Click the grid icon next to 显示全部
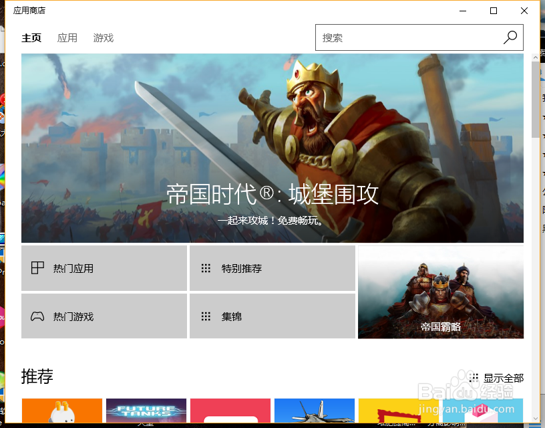The width and height of the screenshot is (545, 428). pyautogui.click(x=474, y=378)
